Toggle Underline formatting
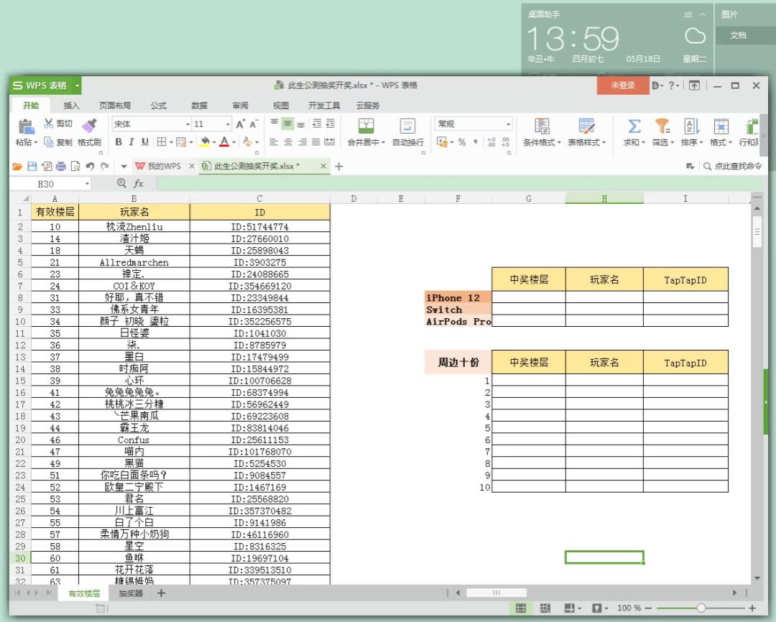Screen dimensions: 776x622 [145, 142]
